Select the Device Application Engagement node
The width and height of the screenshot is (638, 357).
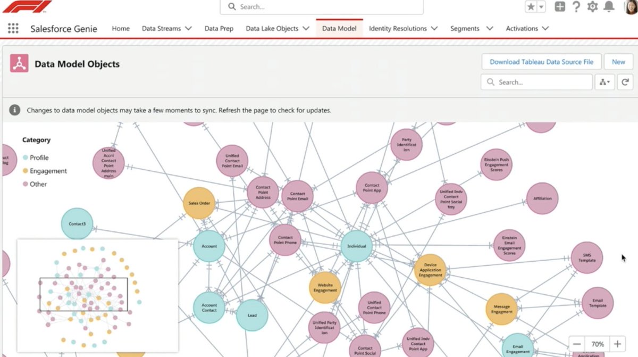[430, 270]
